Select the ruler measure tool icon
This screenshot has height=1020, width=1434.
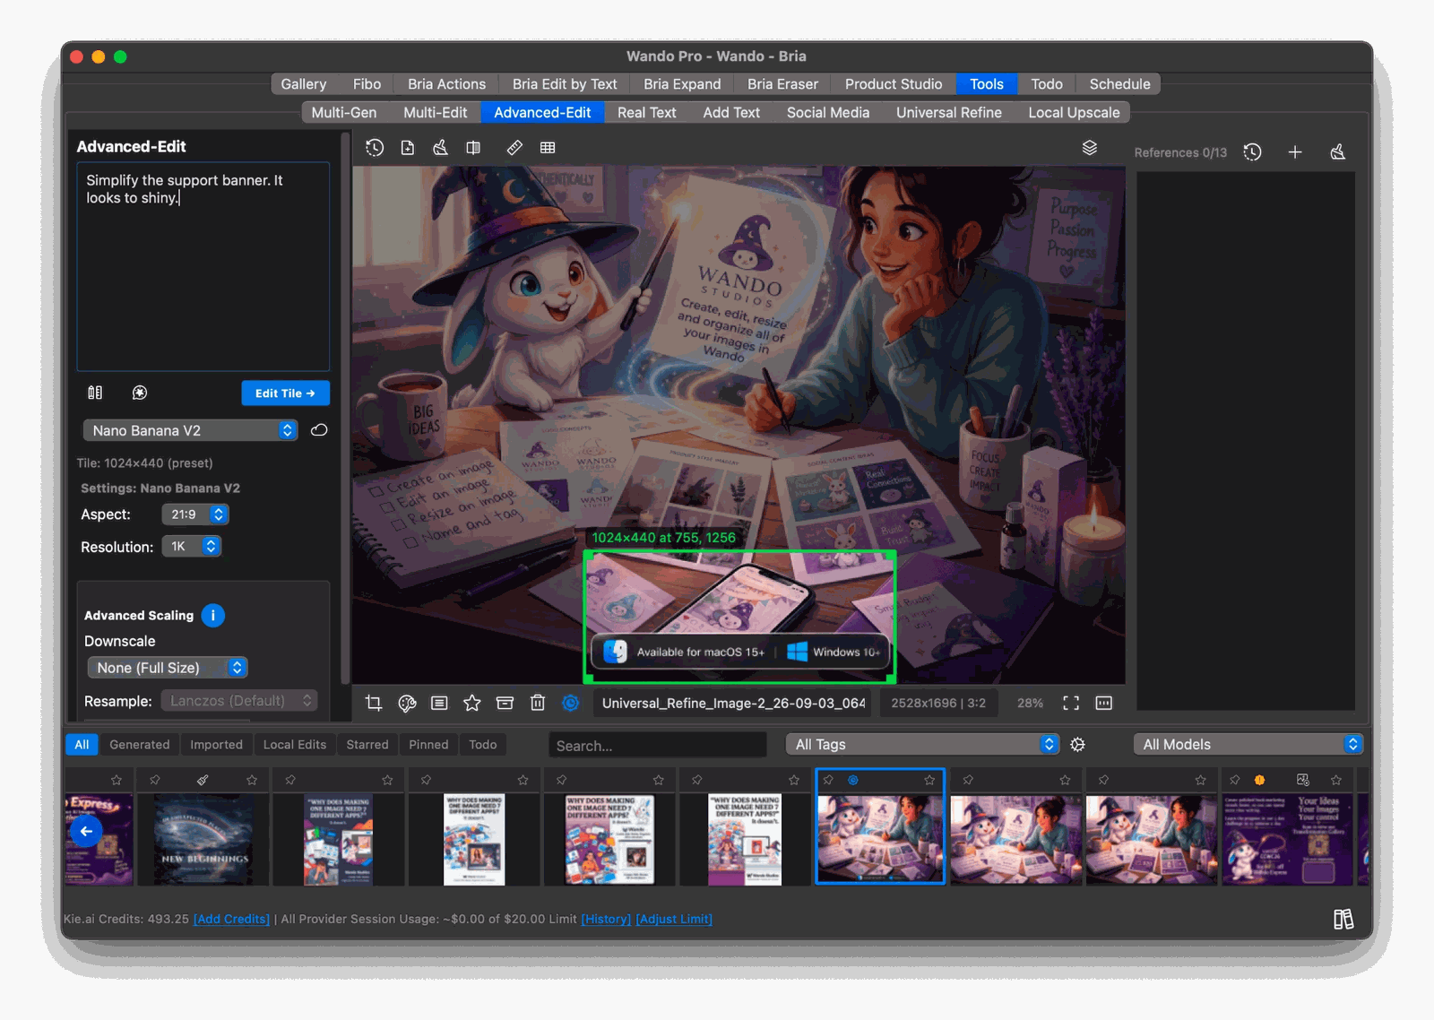point(514,148)
